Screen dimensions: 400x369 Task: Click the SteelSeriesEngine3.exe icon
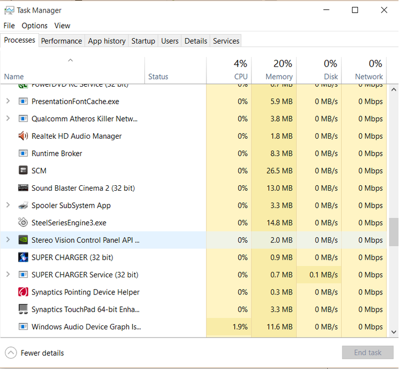point(23,222)
